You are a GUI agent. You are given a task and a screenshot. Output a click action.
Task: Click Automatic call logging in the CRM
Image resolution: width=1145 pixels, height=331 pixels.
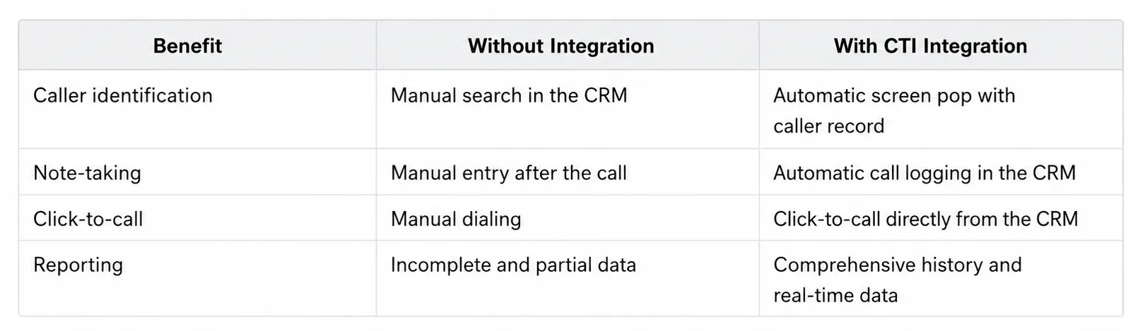(x=924, y=173)
